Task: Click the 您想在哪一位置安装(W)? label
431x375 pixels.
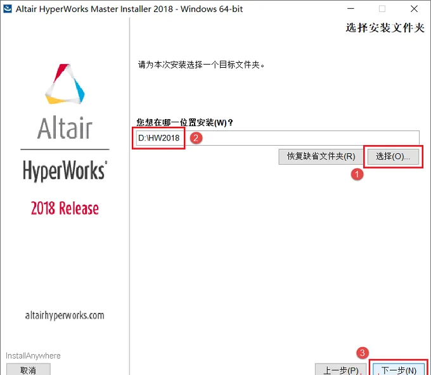Action: tap(184, 122)
